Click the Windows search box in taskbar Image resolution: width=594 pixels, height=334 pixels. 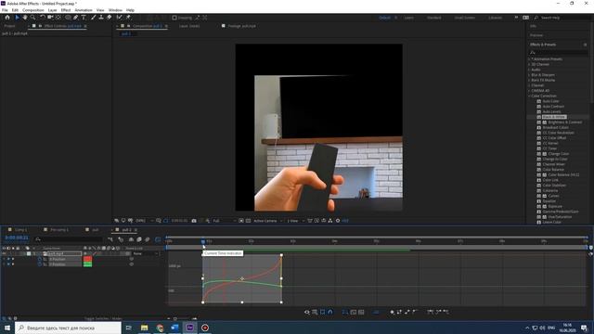click(x=68, y=328)
